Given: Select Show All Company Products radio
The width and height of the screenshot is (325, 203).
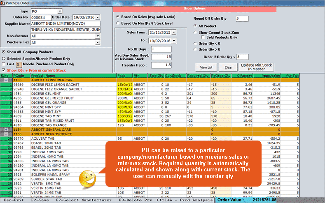Looking at the screenshot, I should coord(4,52).
